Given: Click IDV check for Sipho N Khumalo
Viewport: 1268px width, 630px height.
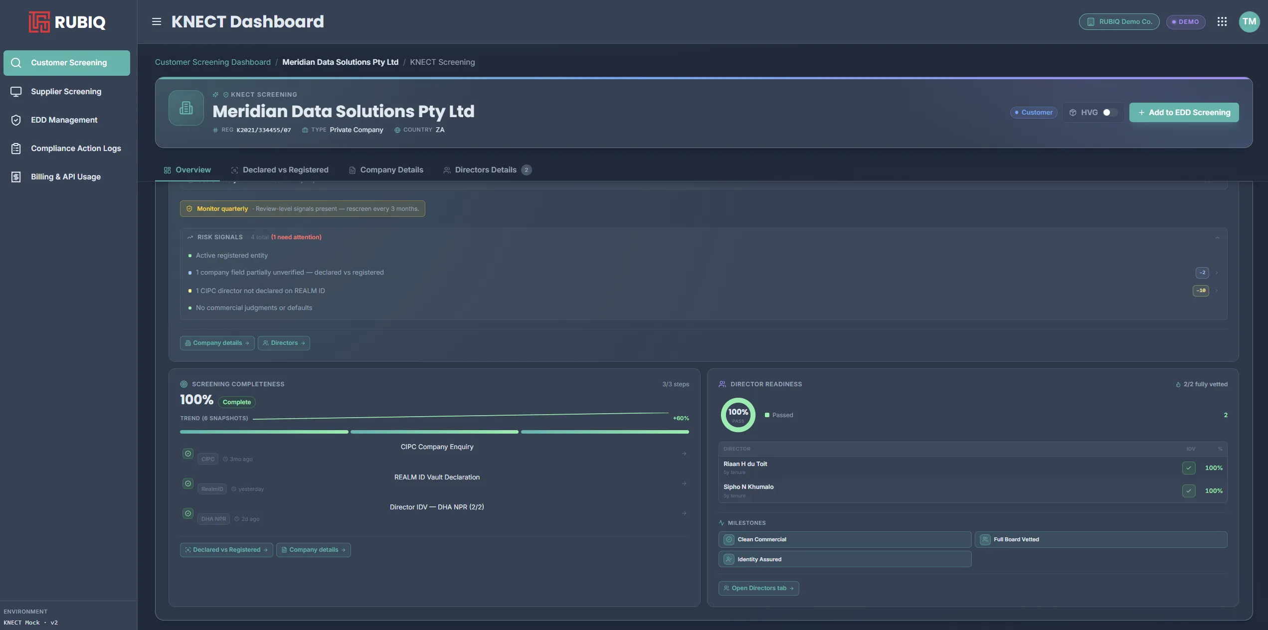Looking at the screenshot, I should click(x=1189, y=491).
